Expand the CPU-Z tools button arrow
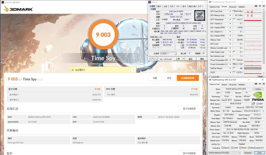 [x=184, y=59]
